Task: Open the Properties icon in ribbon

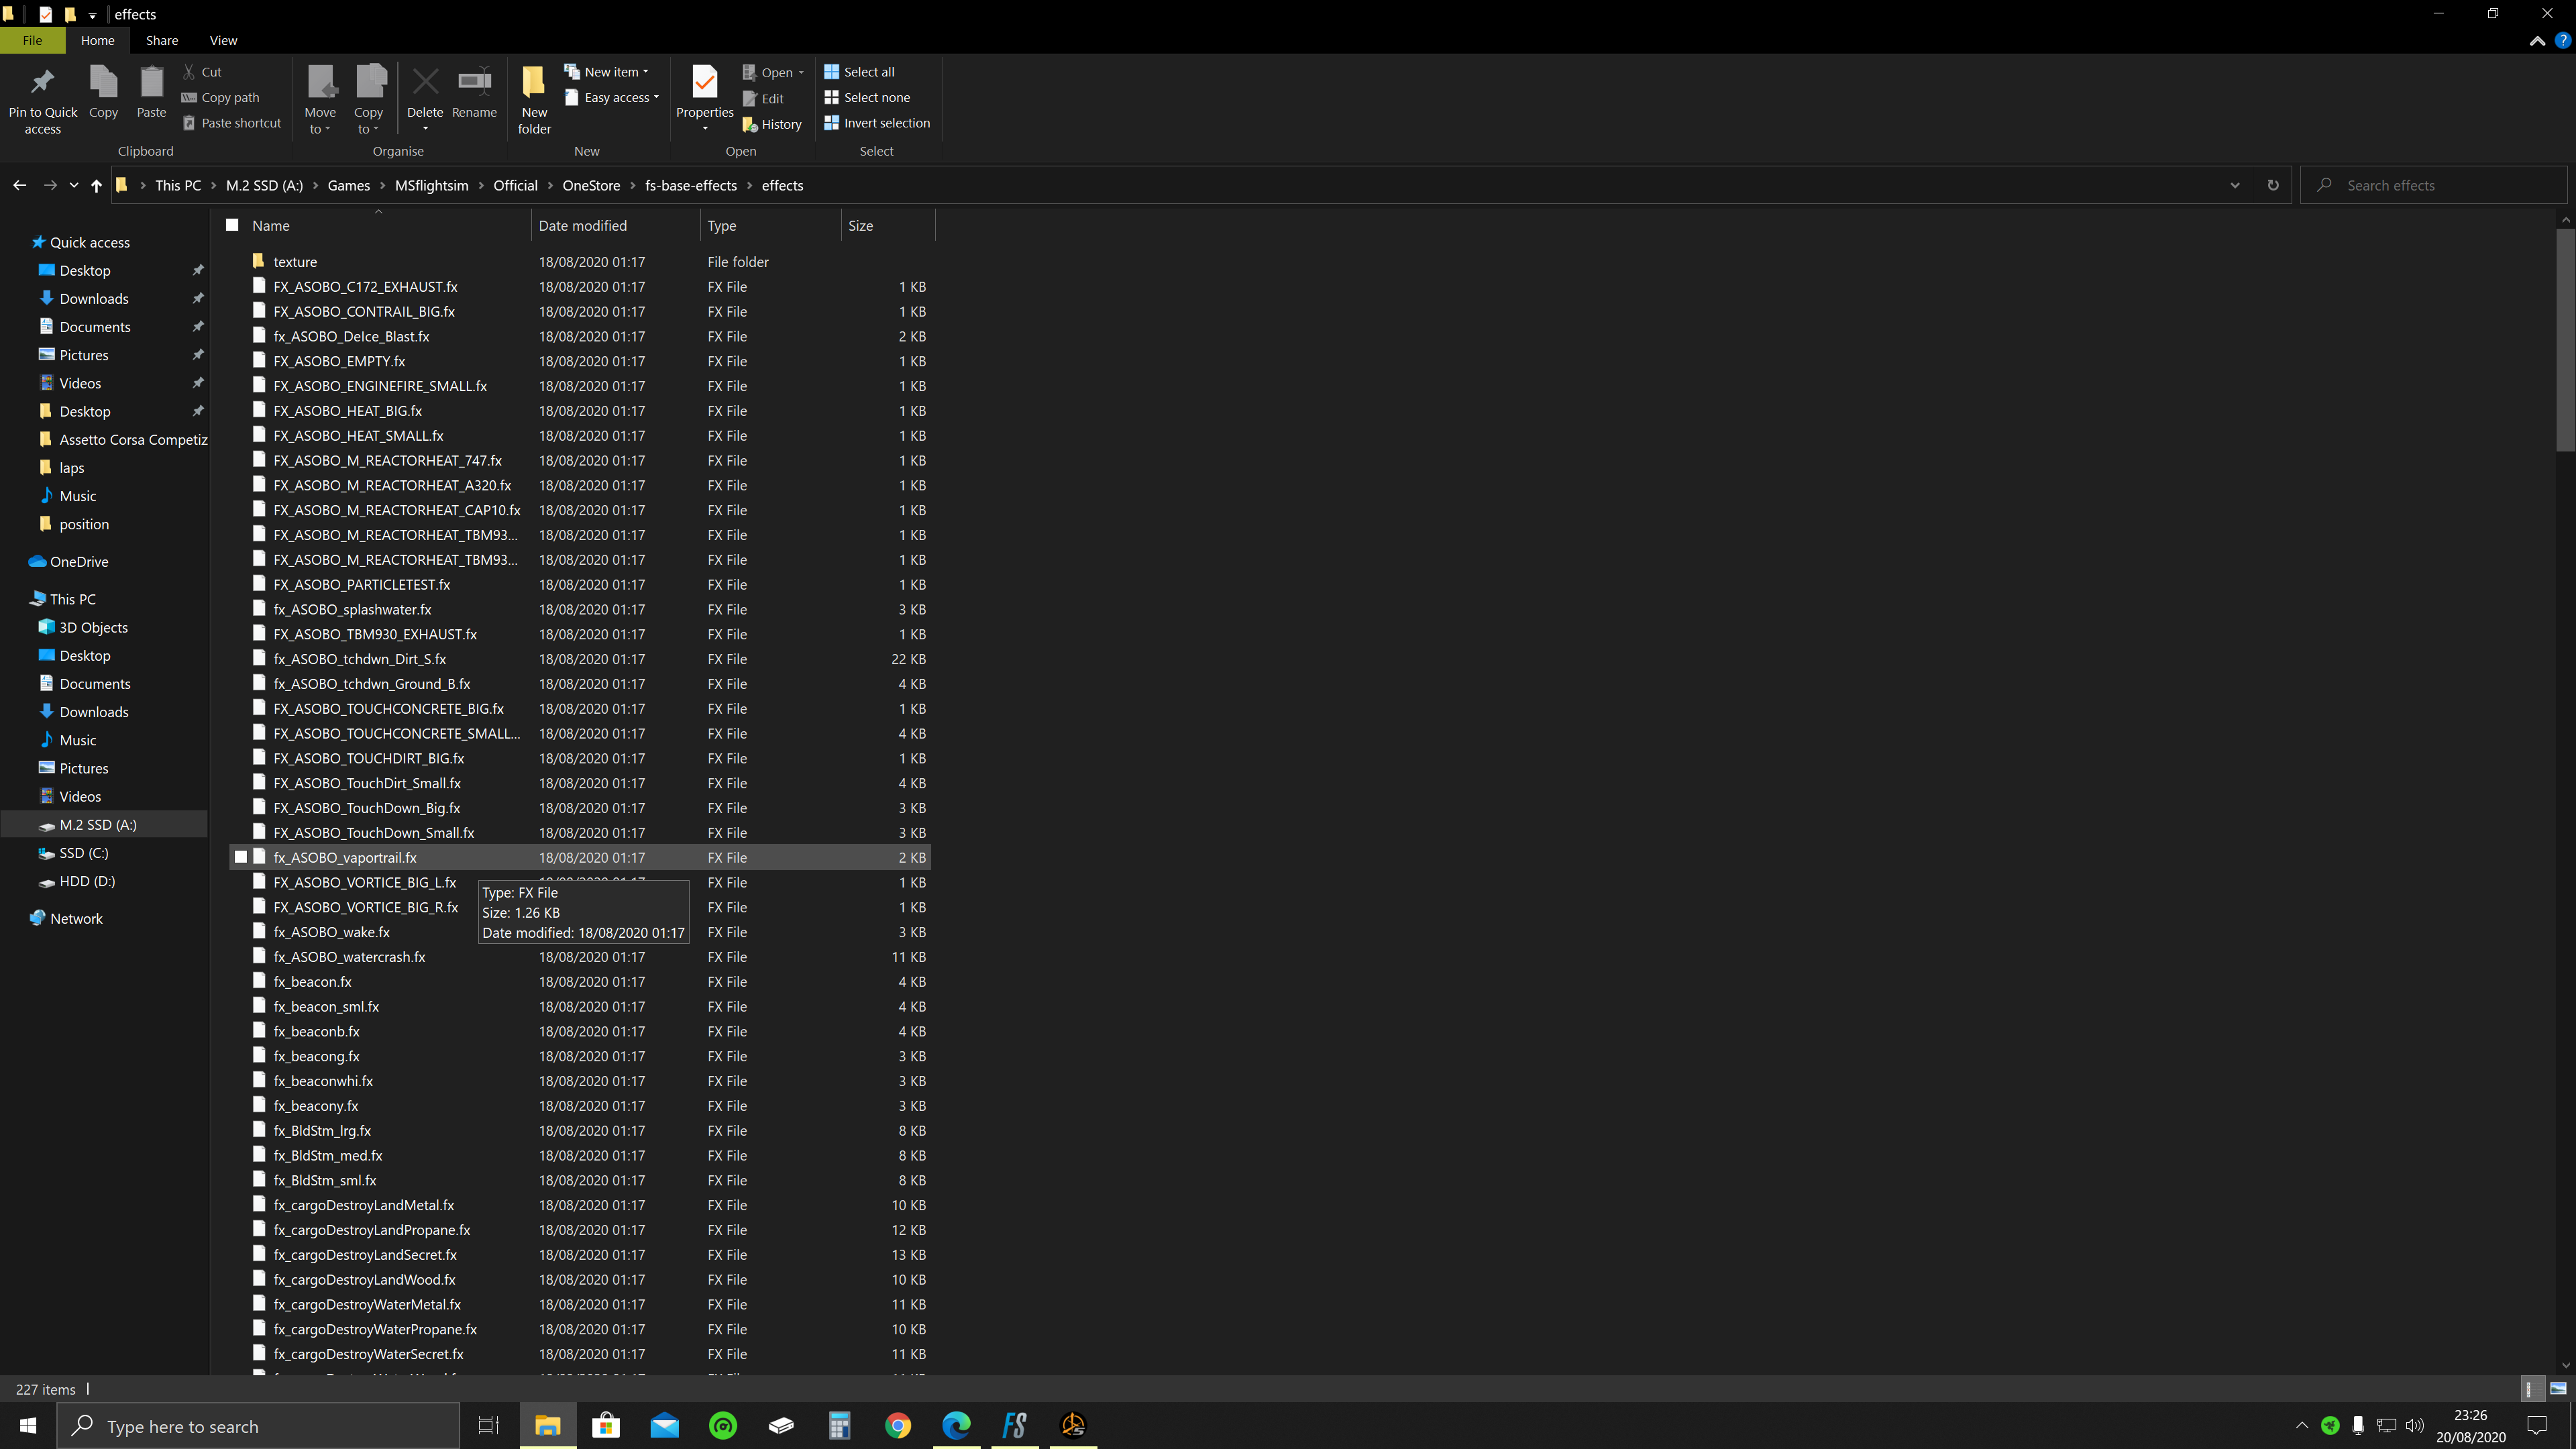Action: 704,84
